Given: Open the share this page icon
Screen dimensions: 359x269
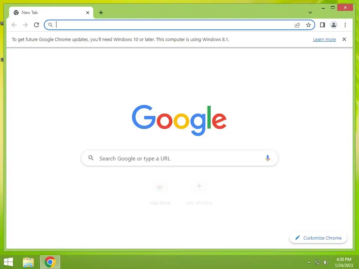Looking at the screenshot, I should click(297, 25).
